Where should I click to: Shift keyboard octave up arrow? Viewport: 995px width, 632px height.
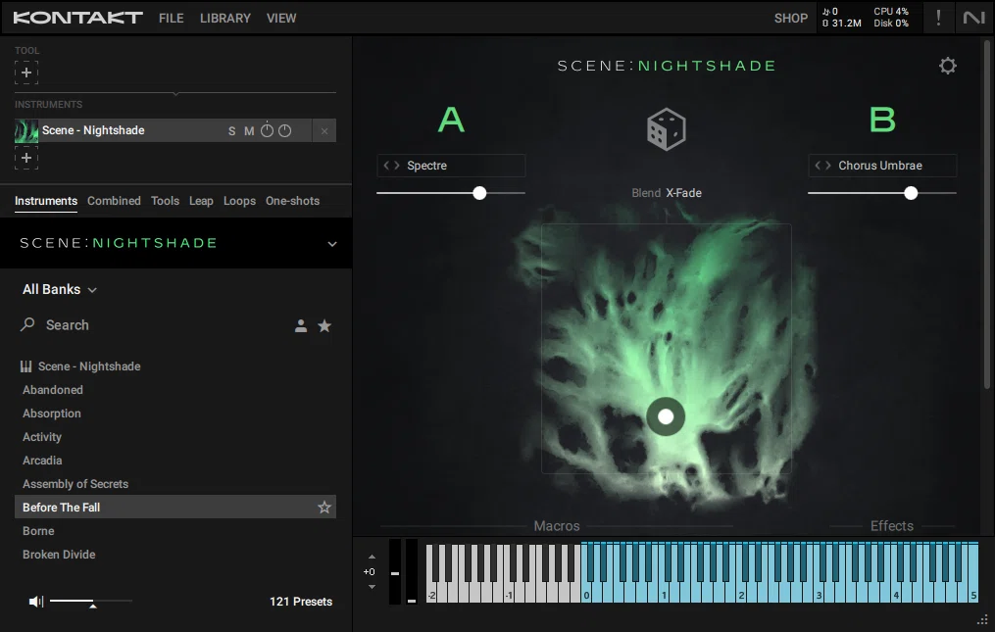372,557
